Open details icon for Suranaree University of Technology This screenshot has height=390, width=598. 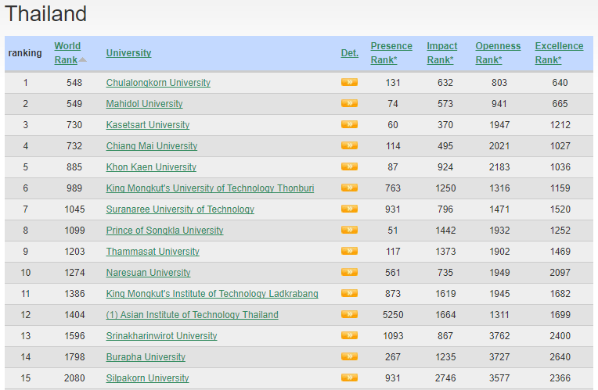pos(349,209)
